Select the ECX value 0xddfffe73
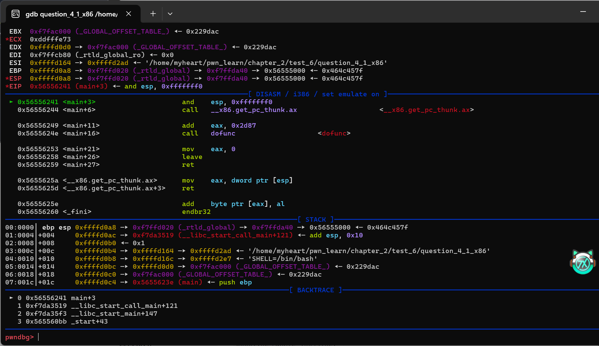This screenshot has width=599, height=346. pos(50,39)
